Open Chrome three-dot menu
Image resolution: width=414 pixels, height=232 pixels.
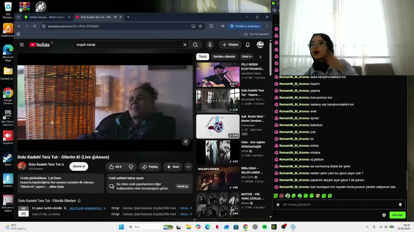[x=267, y=26]
